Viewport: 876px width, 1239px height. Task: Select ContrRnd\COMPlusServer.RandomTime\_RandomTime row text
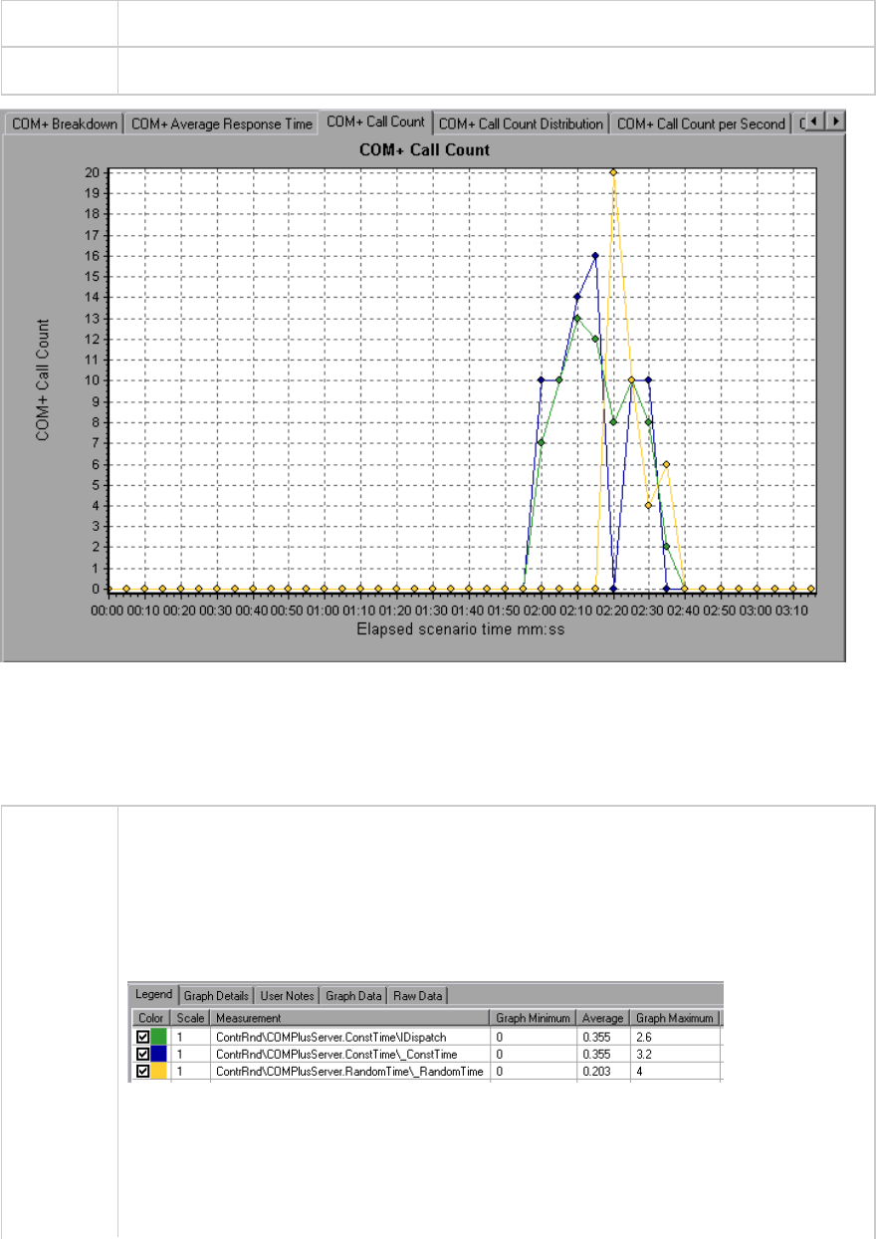click(349, 1071)
